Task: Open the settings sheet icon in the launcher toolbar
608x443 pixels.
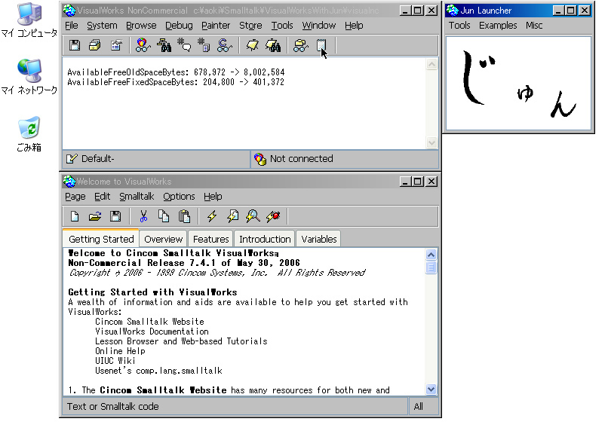Action: pos(116,45)
